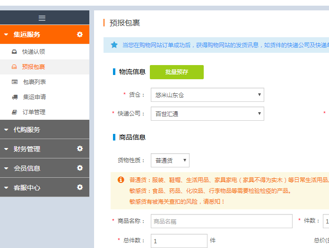Open the 货仓 warehouse dropdown

(x=207, y=95)
